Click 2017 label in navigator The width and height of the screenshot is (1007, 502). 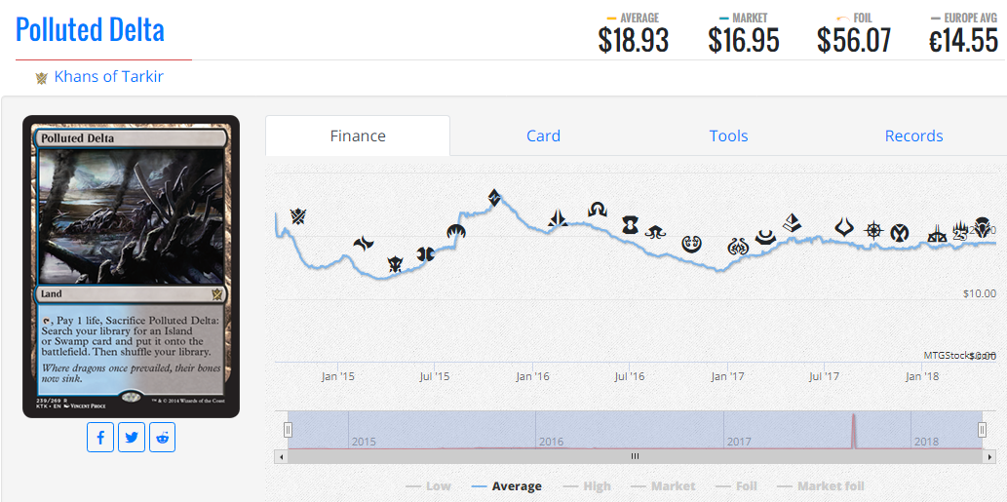coord(739,442)
